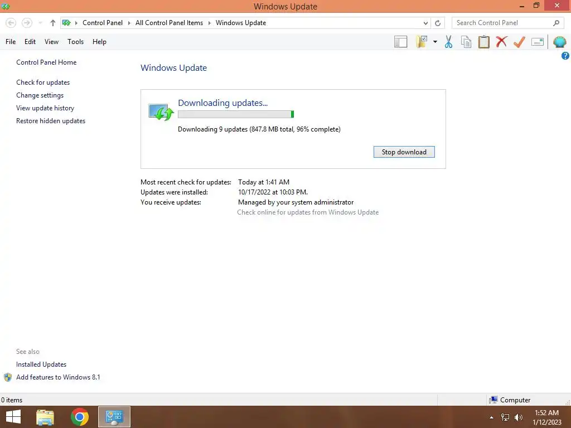Click the Forward navigation arrow
The image size is (571, 428).
point(27,23)
